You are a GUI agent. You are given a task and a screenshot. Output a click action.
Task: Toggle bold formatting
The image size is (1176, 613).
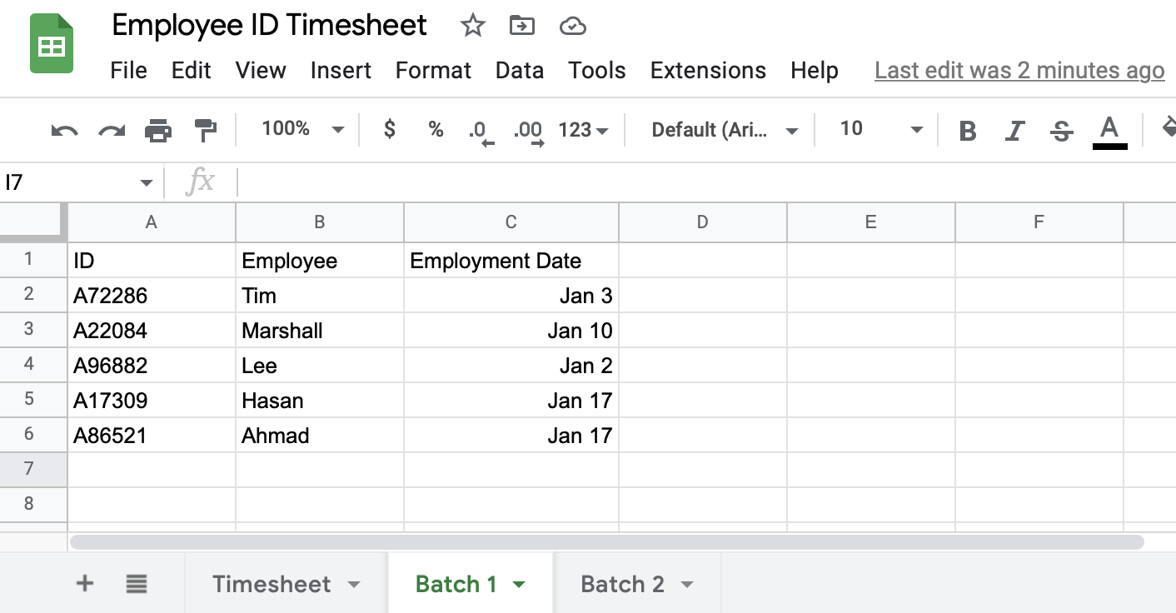tap(967, 131)
